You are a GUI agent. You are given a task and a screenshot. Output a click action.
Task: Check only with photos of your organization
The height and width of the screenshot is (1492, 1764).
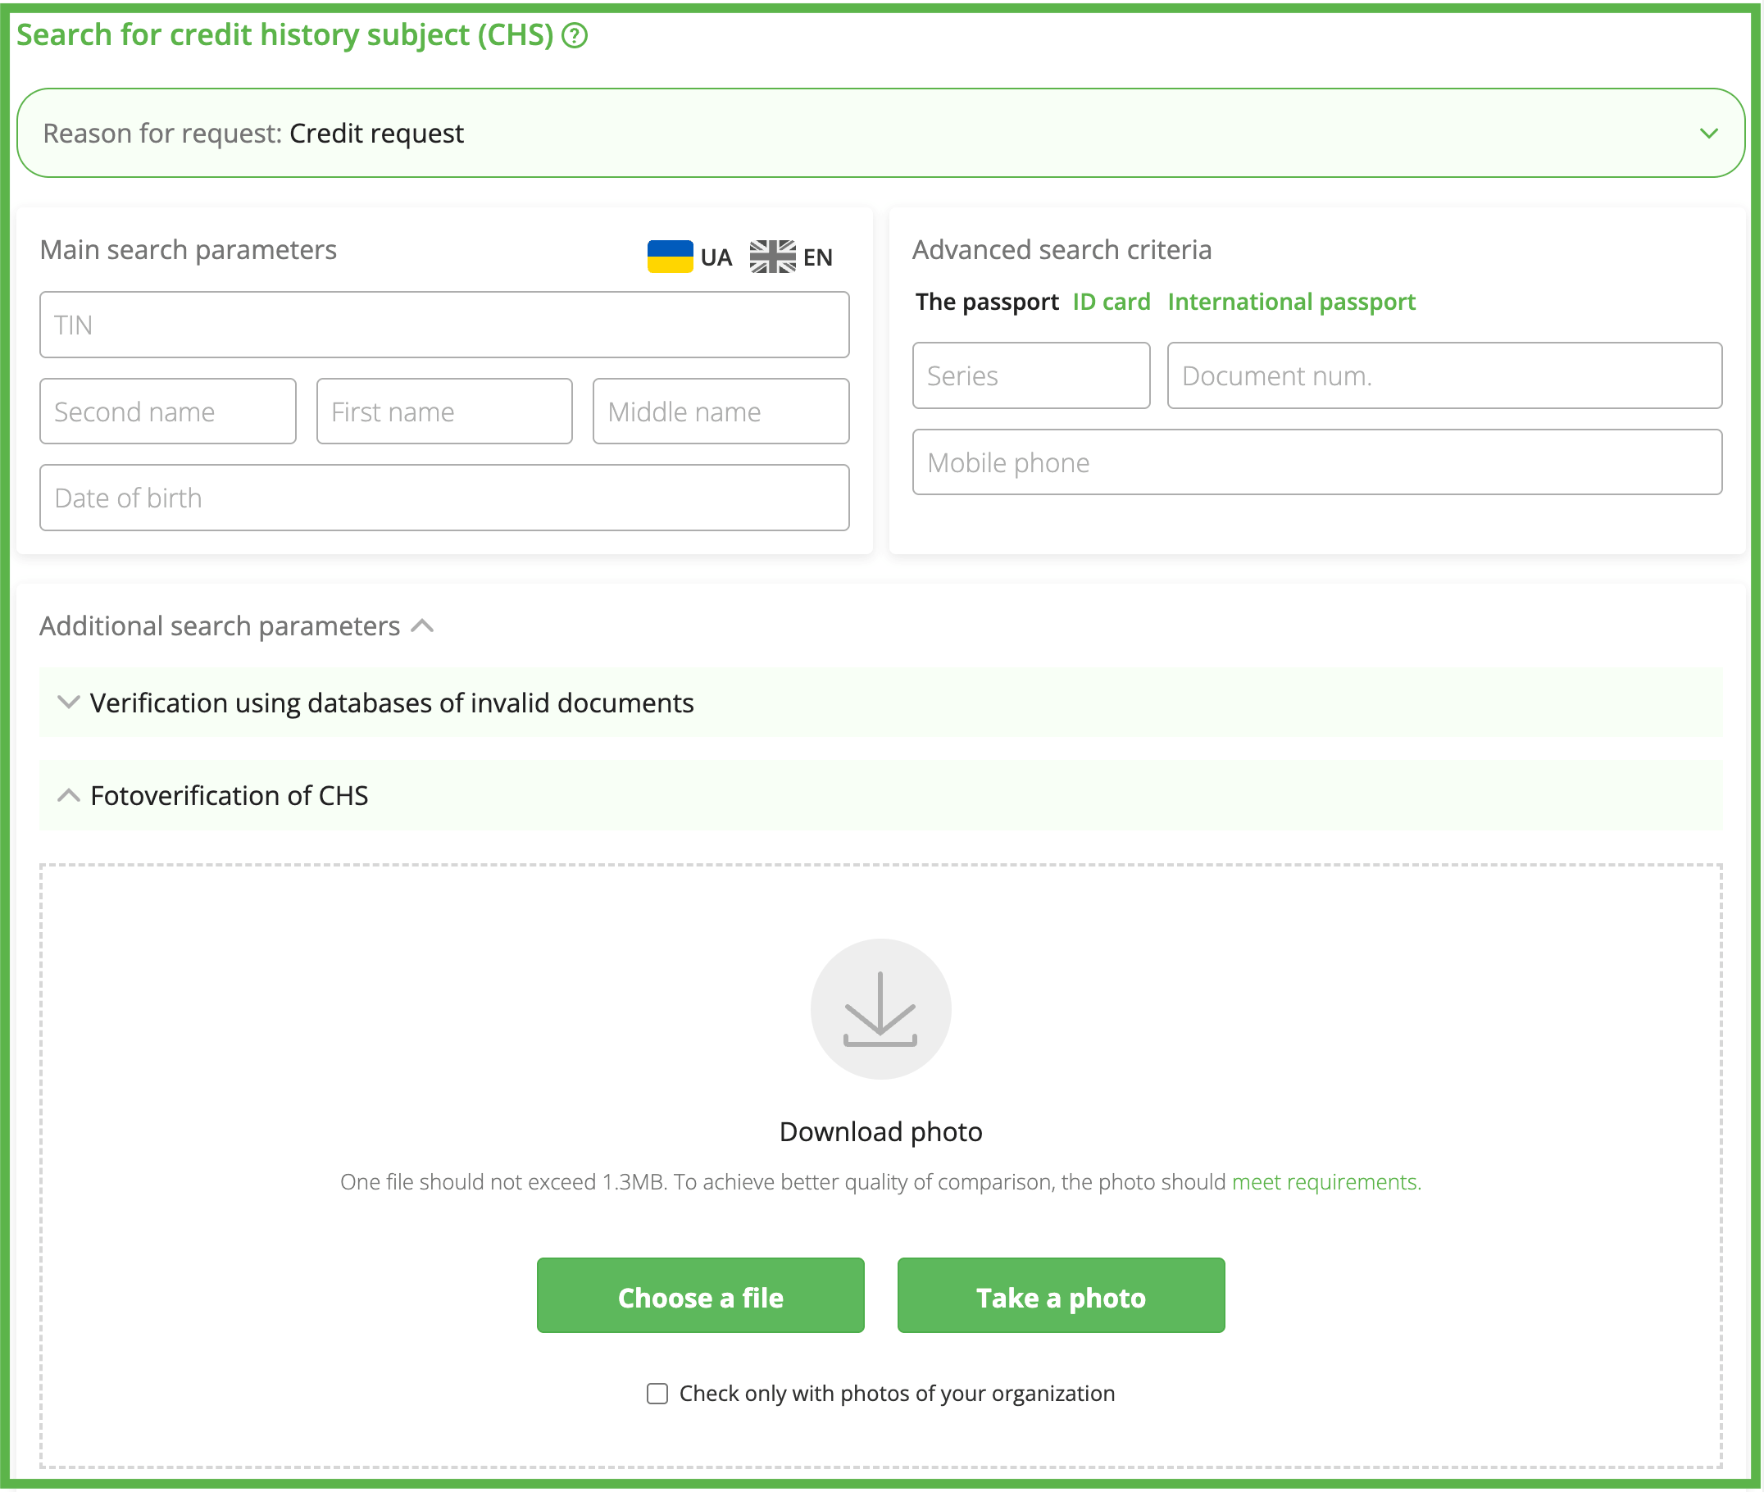[657, 1393]
